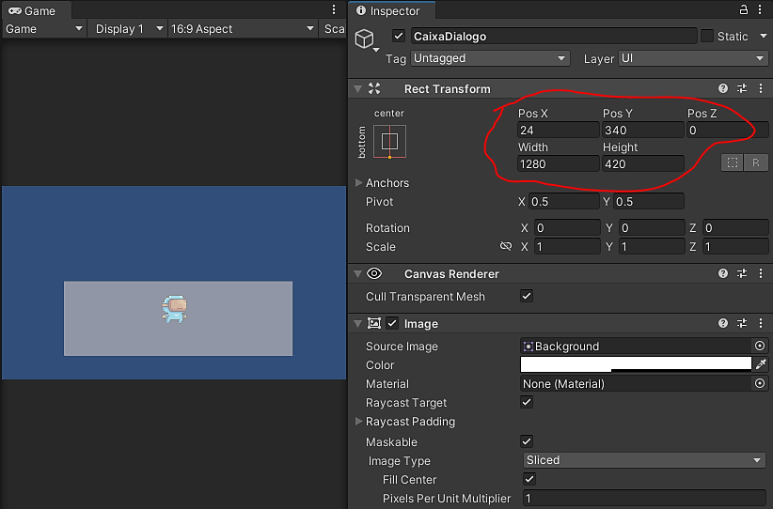
Task: Toggle the Scale constrain proportions link icon
Action: click(x=506, y=247)
